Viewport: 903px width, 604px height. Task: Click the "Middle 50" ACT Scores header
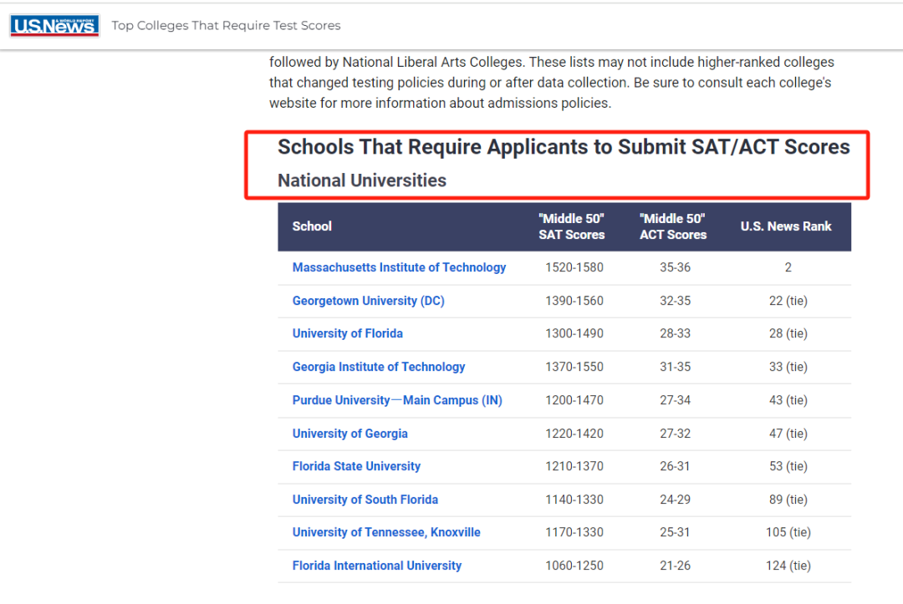(673, 226)
